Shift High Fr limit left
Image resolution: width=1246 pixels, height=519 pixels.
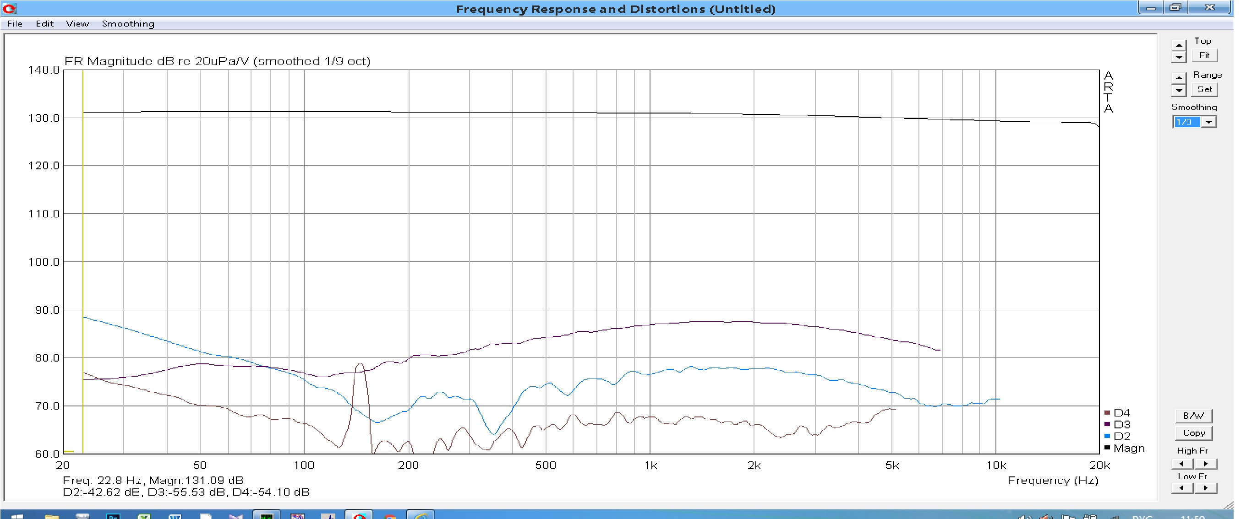pos(1182,464)
